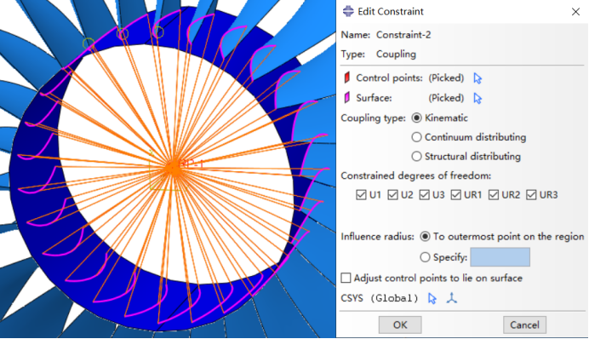Toggle the UR1 degree of freedom checkbox

[x=456, y=195]
